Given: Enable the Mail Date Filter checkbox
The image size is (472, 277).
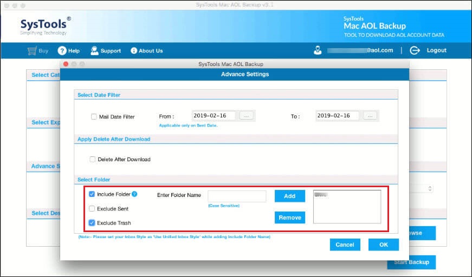Looking at the screenshot, I should coord(94,116).
